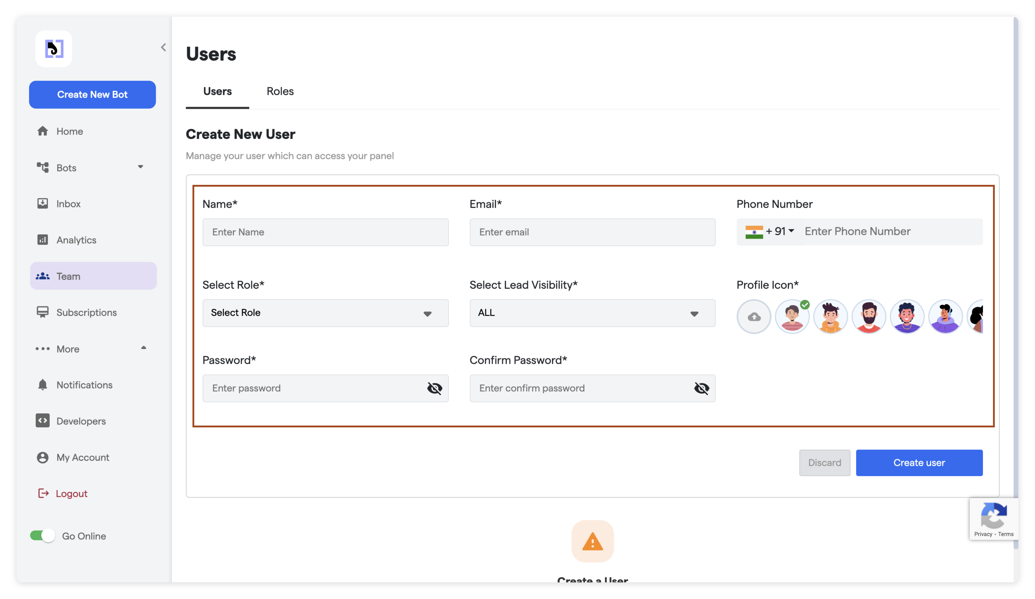Click the Enter email input field

tap(592, 232)
